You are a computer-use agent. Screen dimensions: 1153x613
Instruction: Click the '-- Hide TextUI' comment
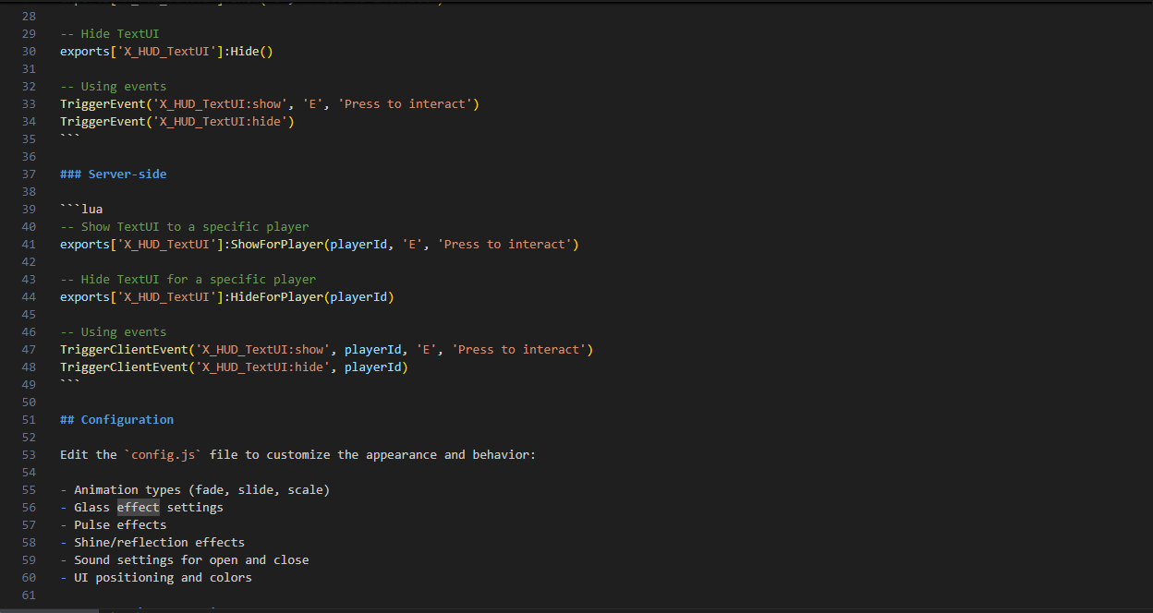tap(110, 33)
